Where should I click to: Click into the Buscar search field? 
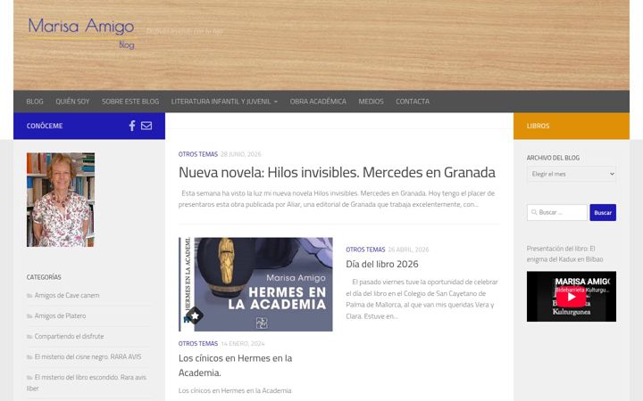click(x=557, y=212)
